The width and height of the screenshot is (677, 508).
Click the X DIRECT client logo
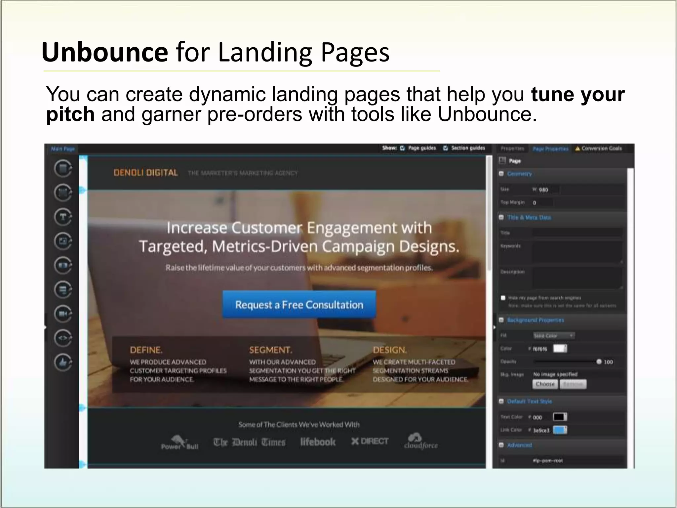coord(370,441)
